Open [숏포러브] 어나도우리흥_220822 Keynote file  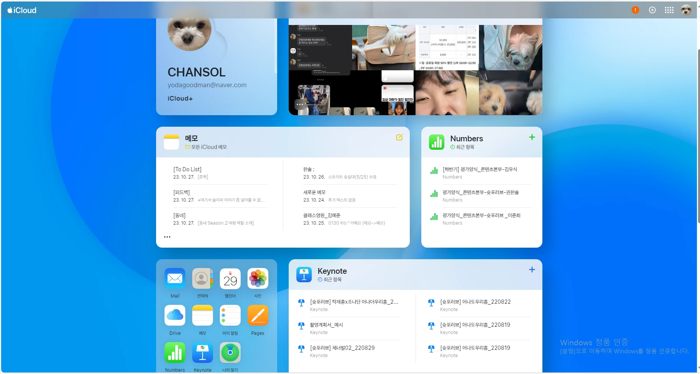479,305
